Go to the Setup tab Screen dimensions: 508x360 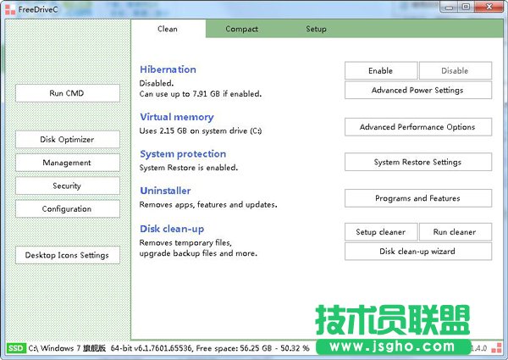tap(316, 29)
